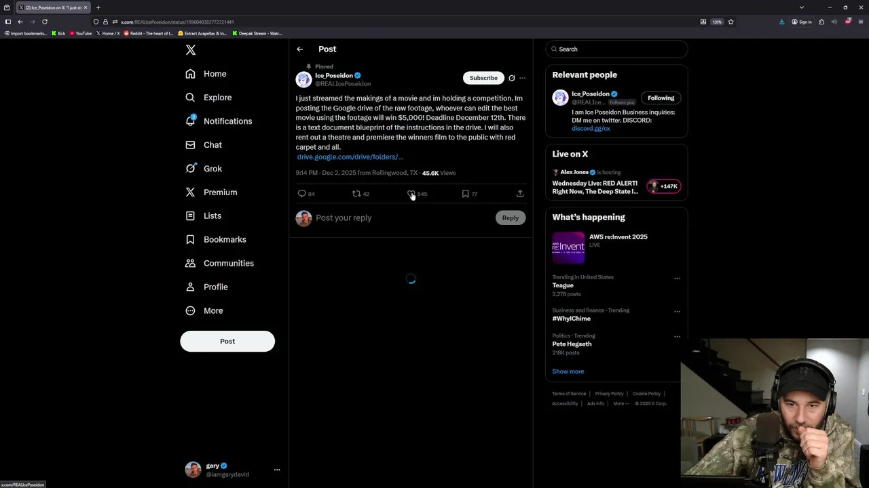
Task: Open Grok in the sidebar
Action: (204, 169)
